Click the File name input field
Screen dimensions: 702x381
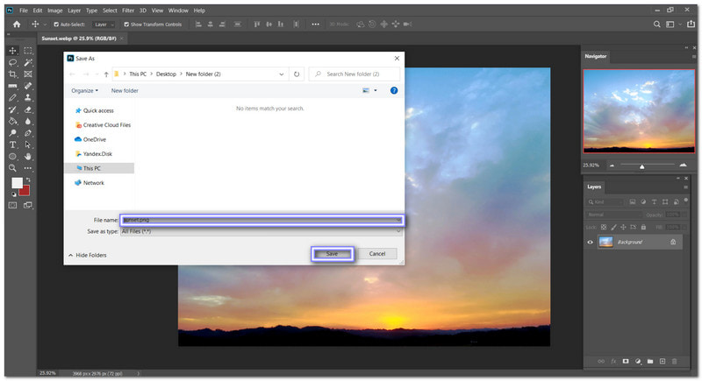[x=261, y=220]
